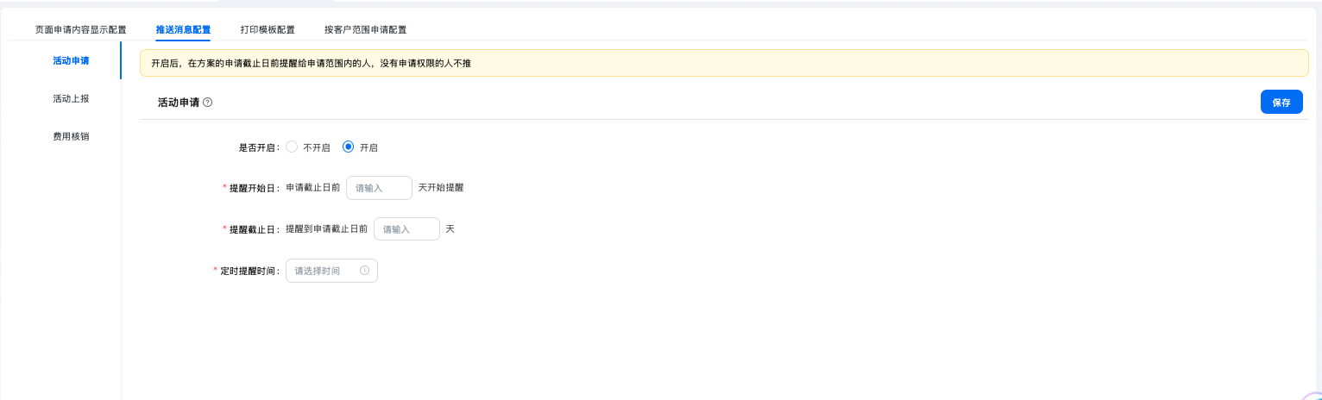Click the clock icon in time picker
The width and height of the screenshot is (1322, 400).
pyautogui.click(x=364, y=271)
